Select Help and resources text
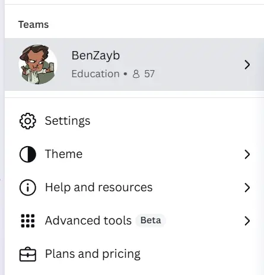This screenshot has width=264, height=275. click(x=98, y=187)
